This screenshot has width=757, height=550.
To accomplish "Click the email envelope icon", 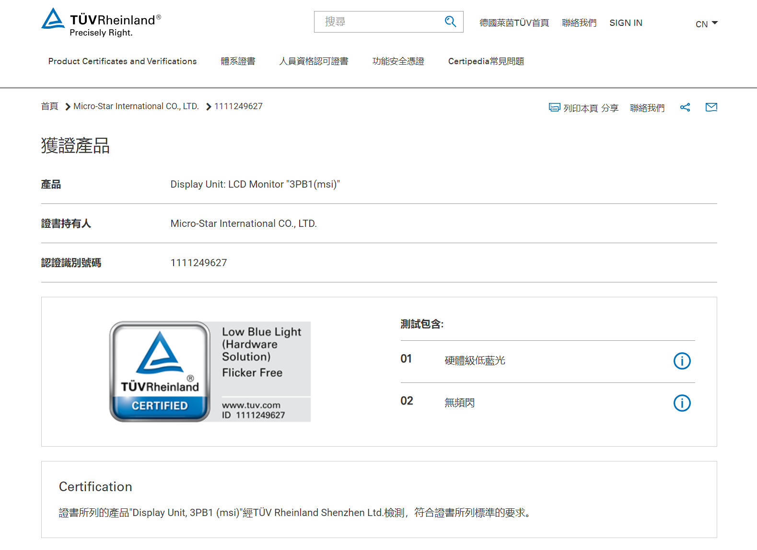I will coord(711,108).
